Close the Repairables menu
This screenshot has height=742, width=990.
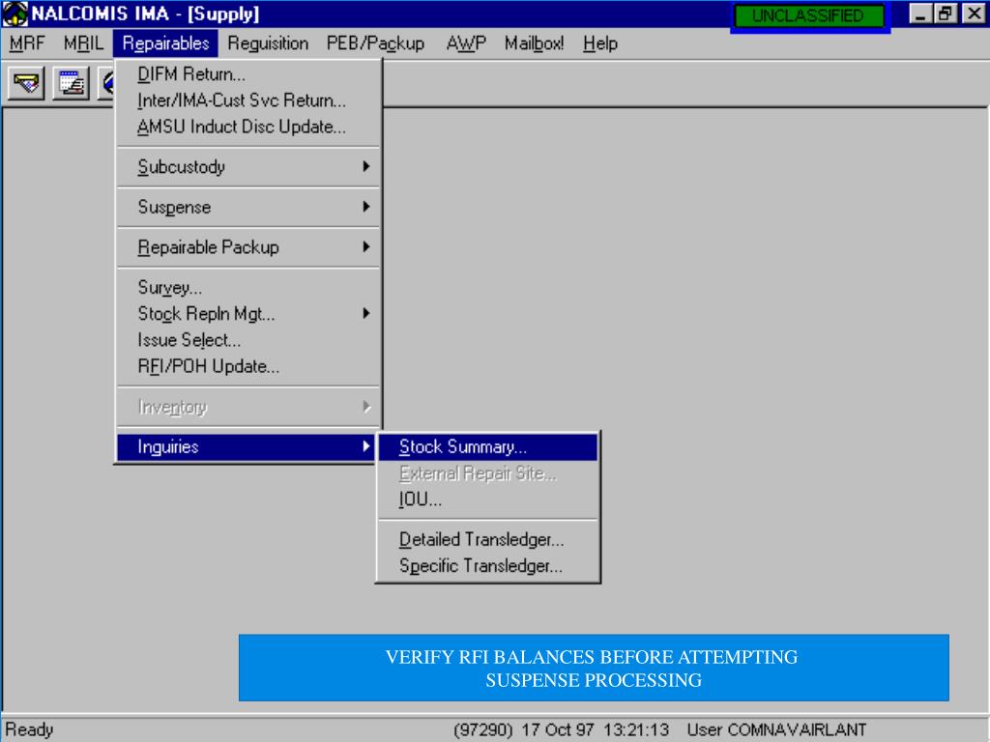pos(166,43)
